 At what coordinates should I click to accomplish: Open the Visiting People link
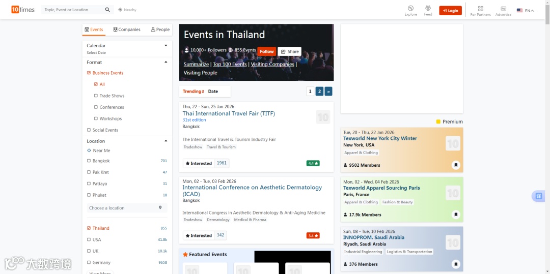click(200, 73)
